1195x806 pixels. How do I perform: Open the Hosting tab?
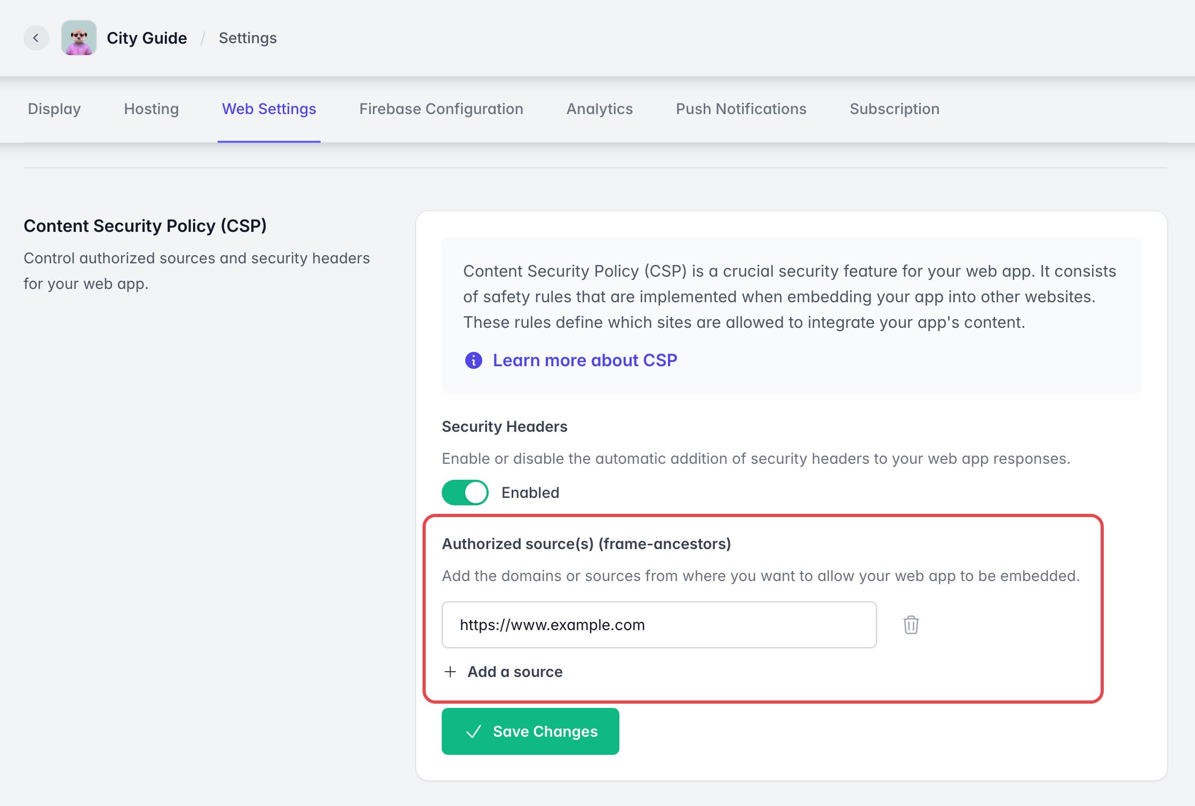(152, 109)
